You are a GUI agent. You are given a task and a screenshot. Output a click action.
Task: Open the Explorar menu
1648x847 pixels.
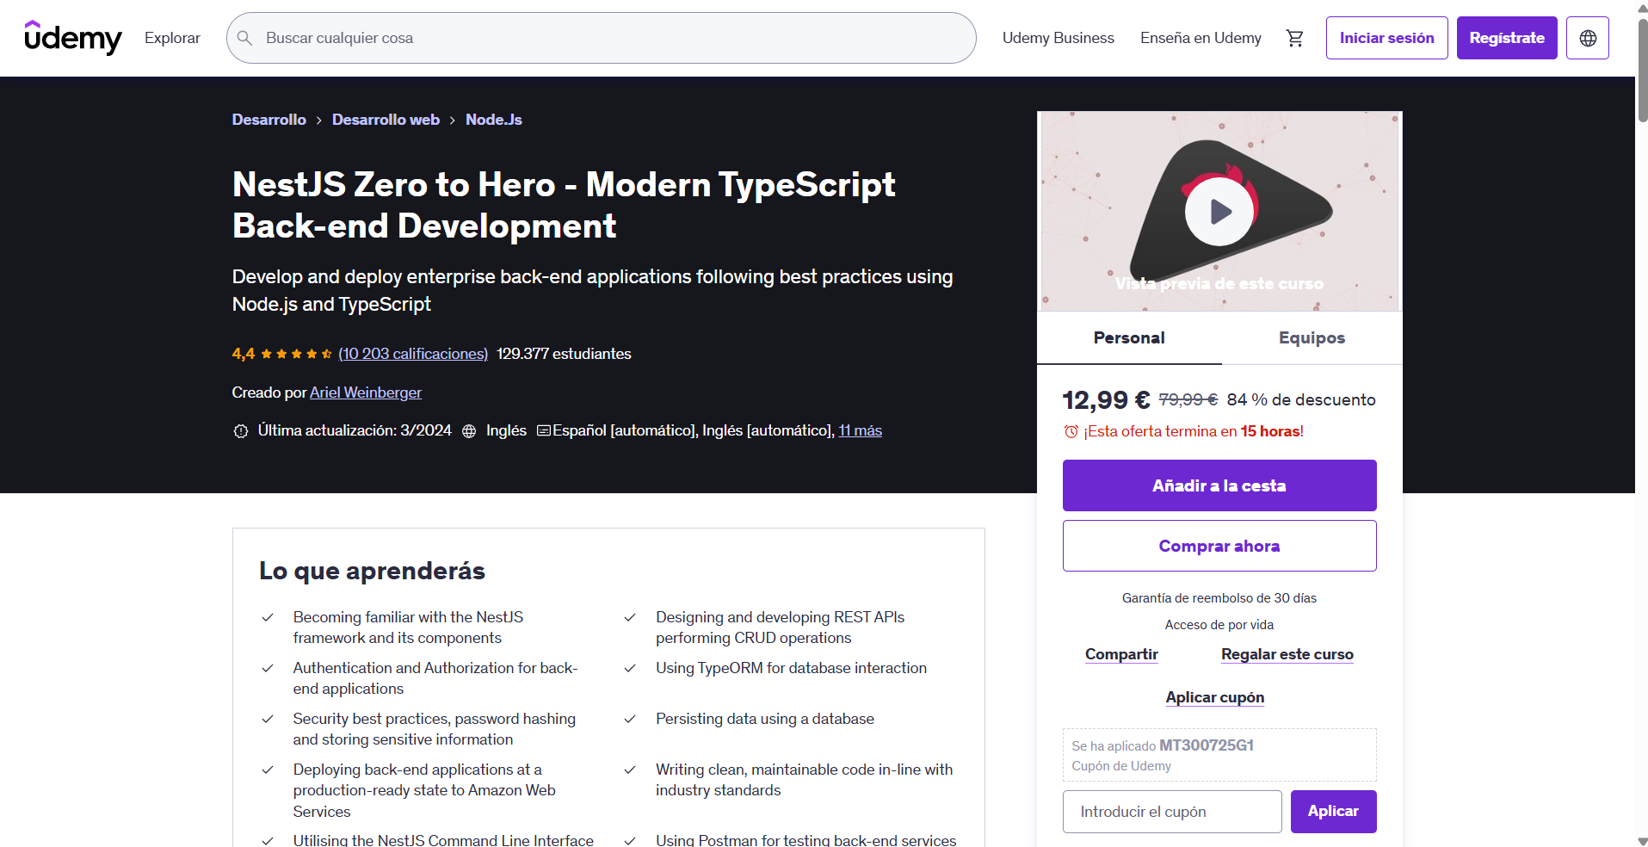(171, 38)
